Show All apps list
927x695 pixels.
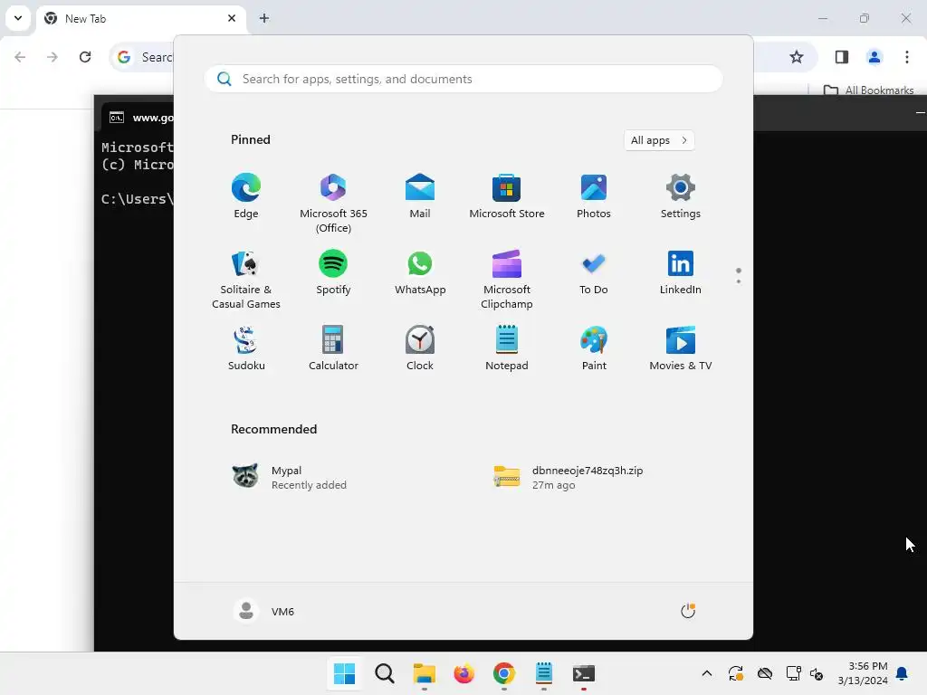click(x=659, y=140)
